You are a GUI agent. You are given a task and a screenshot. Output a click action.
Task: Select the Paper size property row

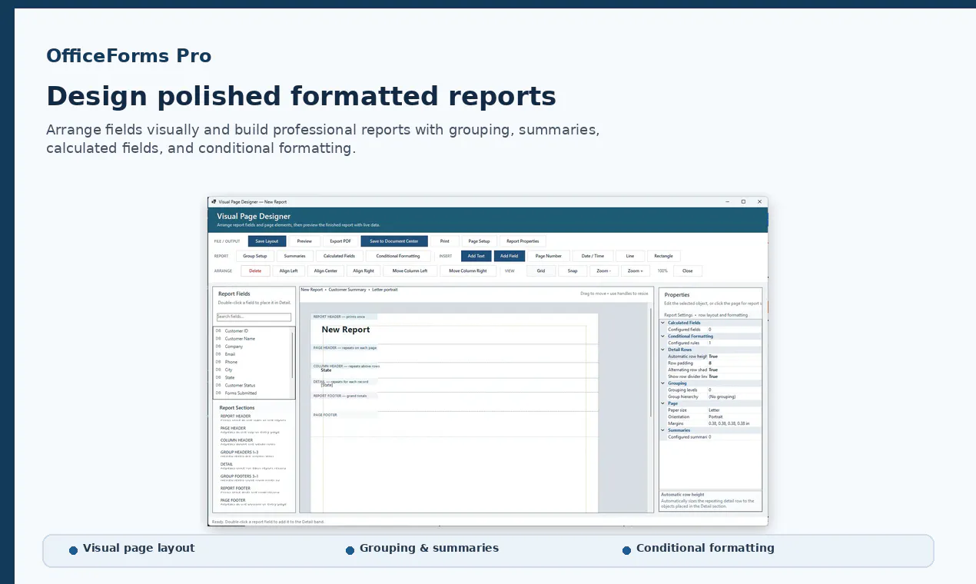711,410
